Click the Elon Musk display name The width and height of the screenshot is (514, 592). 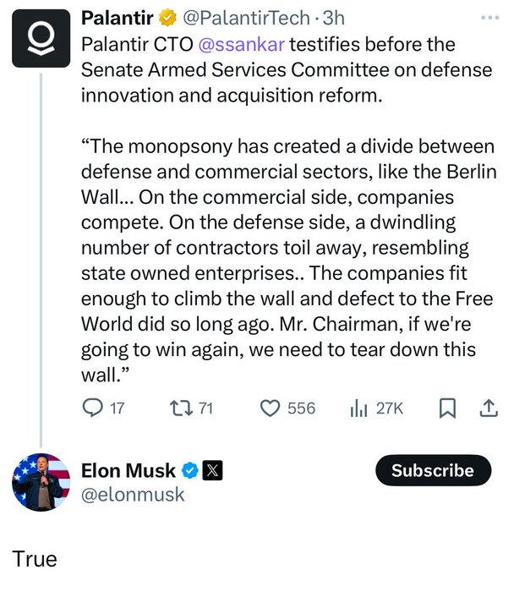coord(128,471)
